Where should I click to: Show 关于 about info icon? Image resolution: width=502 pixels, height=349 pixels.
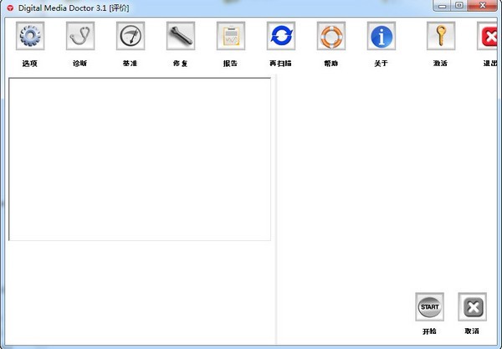click(382, 36)
